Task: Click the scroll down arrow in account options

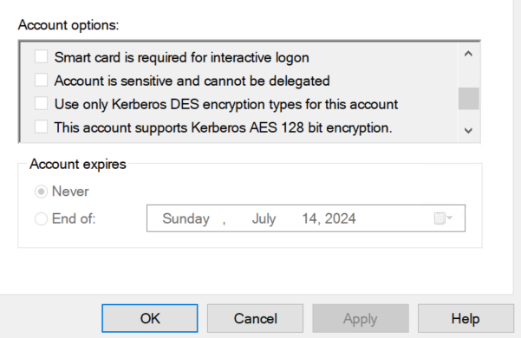Action: tap(468, 131)
